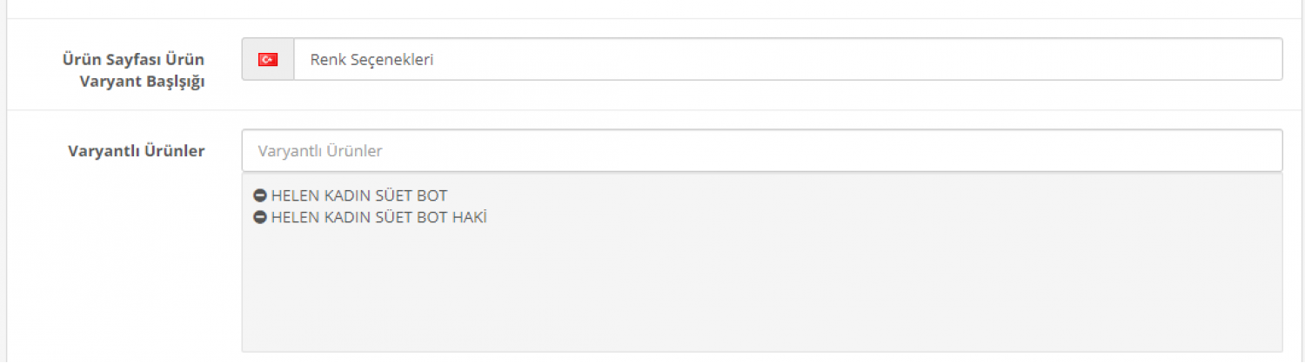Click the Turkish flag language icon
Viewport: 1305px width, 363px height.
tap(268, 60)
